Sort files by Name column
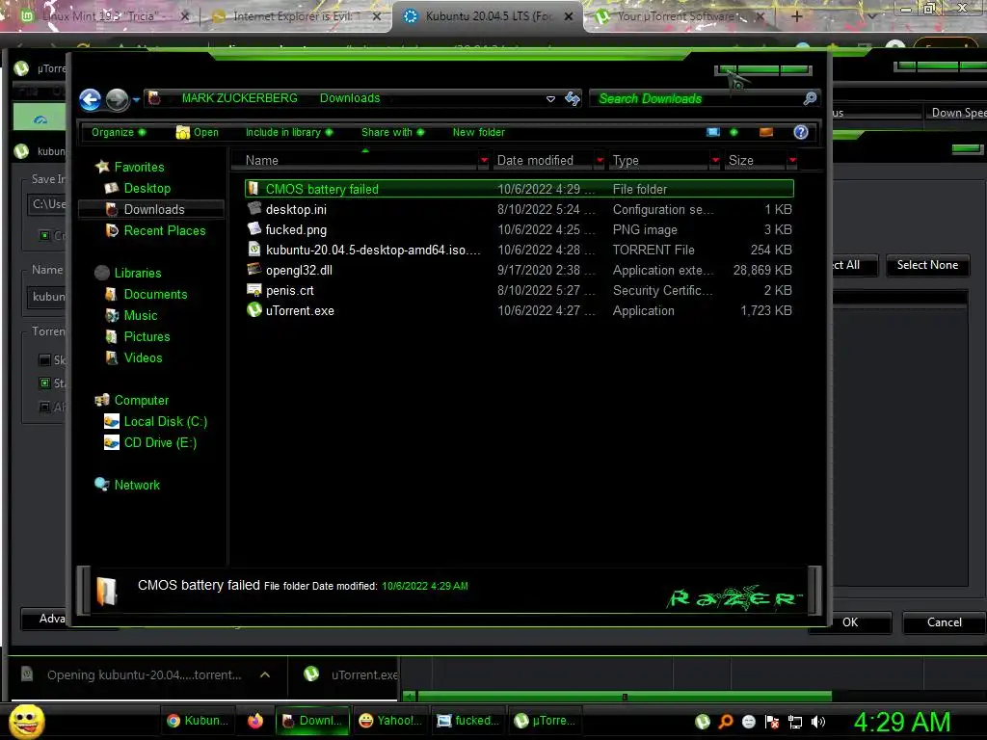987x740 pixels. [355, 161]
